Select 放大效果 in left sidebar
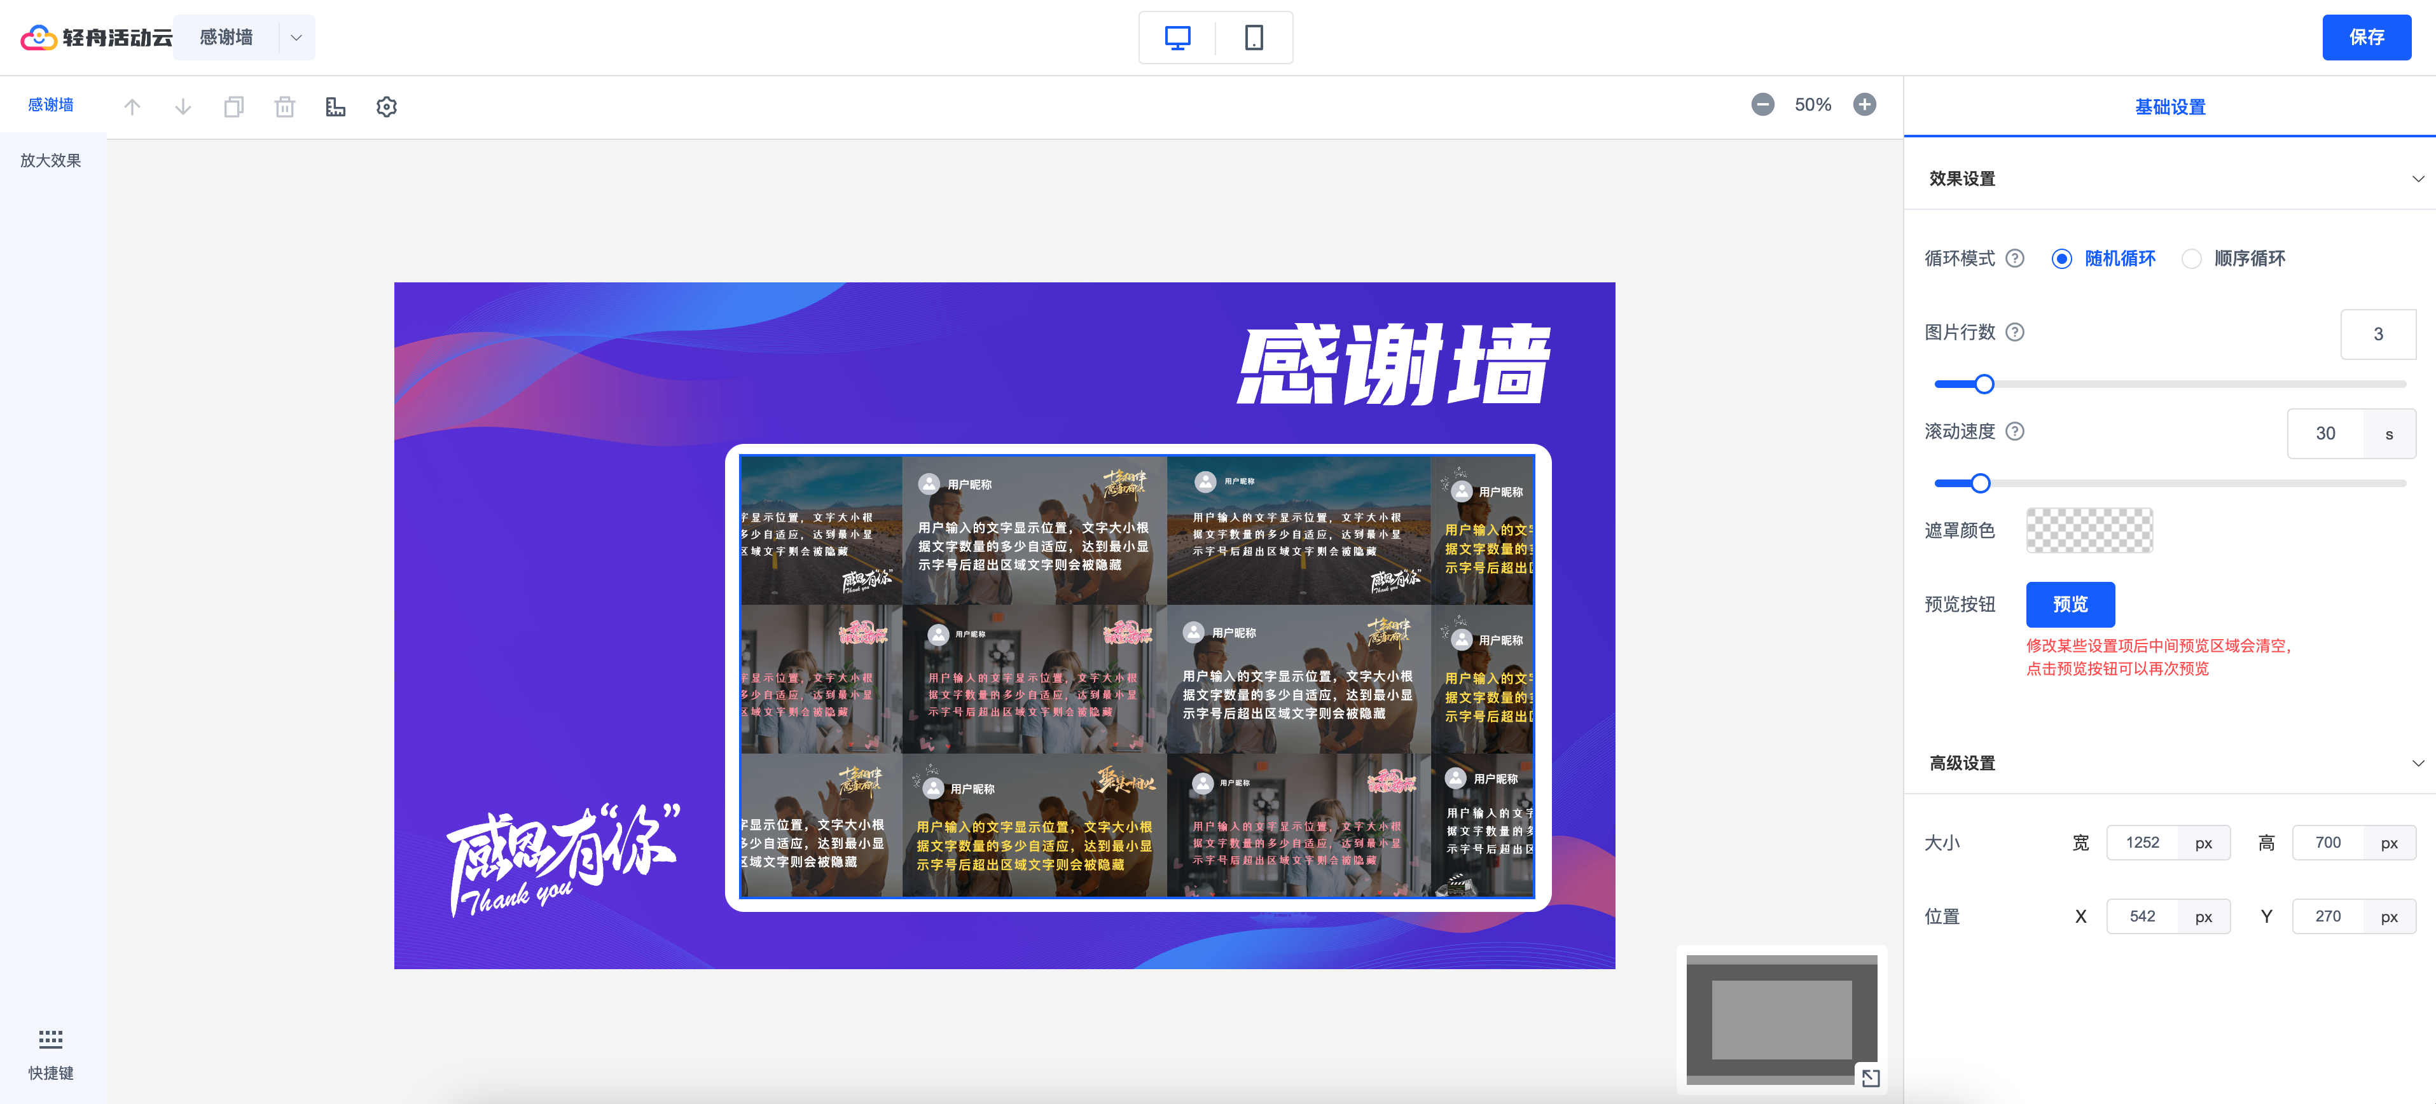Screen dimensions: 2436x1104 pyautogui.click(x=51, y=161)
